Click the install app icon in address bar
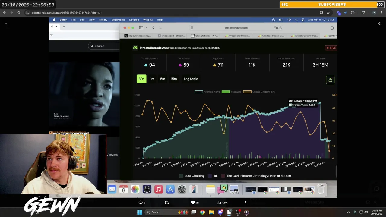386x217 pixels. click(321, 13)
